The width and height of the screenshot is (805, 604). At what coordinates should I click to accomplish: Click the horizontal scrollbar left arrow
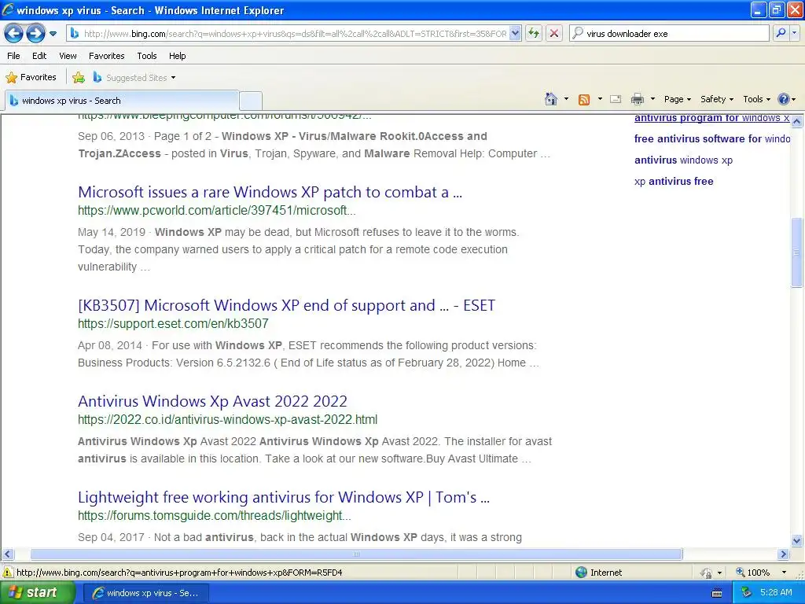(7, 554)
